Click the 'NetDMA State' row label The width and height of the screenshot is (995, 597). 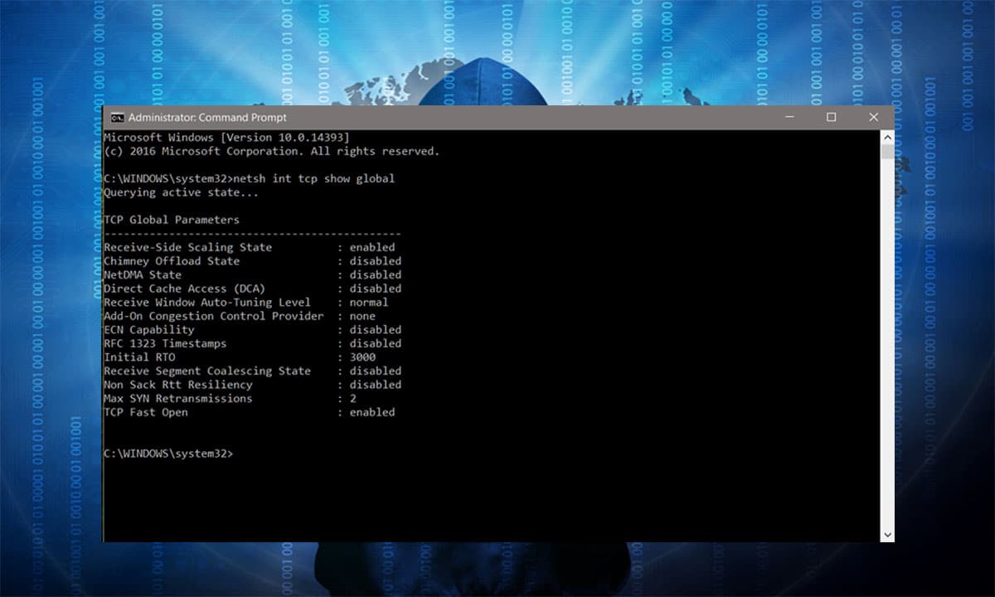point(143,274)
